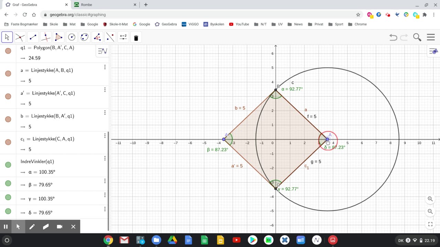Select the Circle with center tool
This screenshot has height=247, width=440.
tap(71, 37)
